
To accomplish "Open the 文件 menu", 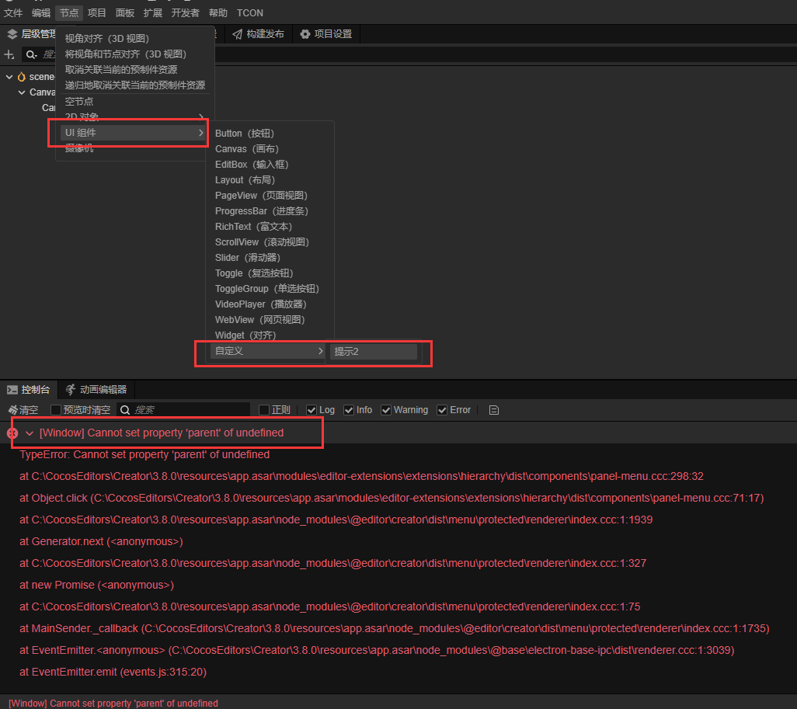I will [x=13, y=12].
